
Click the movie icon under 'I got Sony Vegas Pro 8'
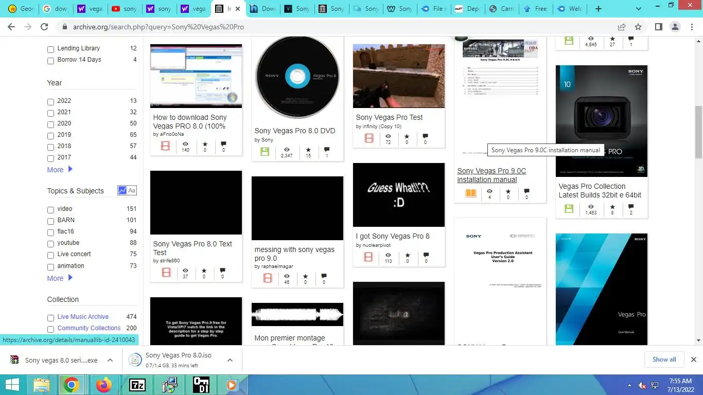pyautogui.click(x=368, y=257)
